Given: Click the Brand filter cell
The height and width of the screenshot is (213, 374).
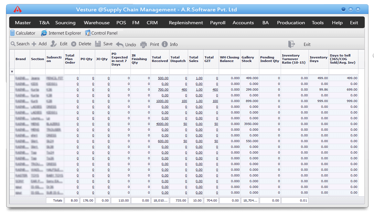Looking at the screenshot, I should point(22,71).
